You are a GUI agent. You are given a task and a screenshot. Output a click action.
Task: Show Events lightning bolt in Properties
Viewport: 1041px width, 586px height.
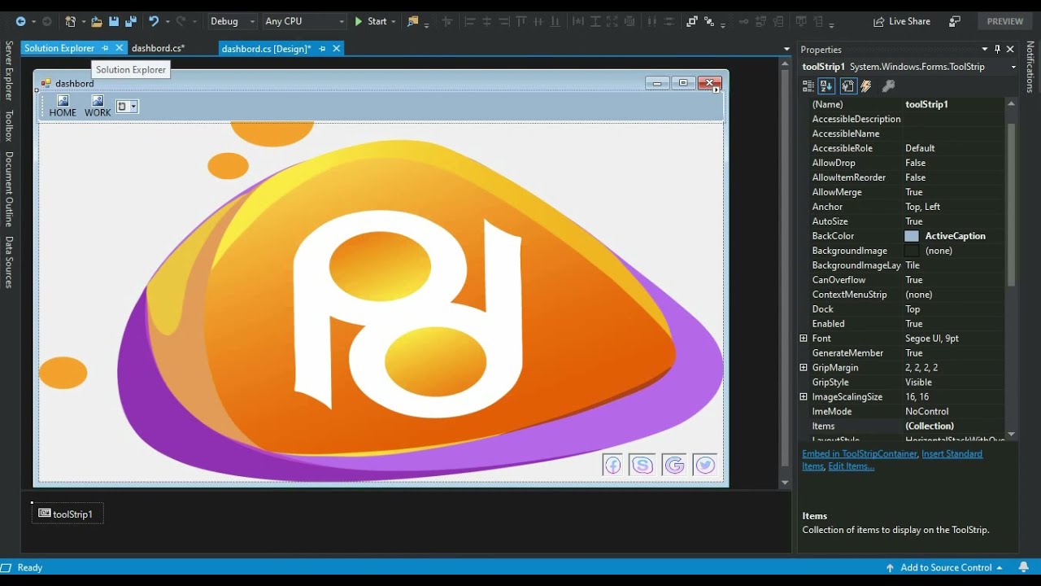[x=866, y=86]
